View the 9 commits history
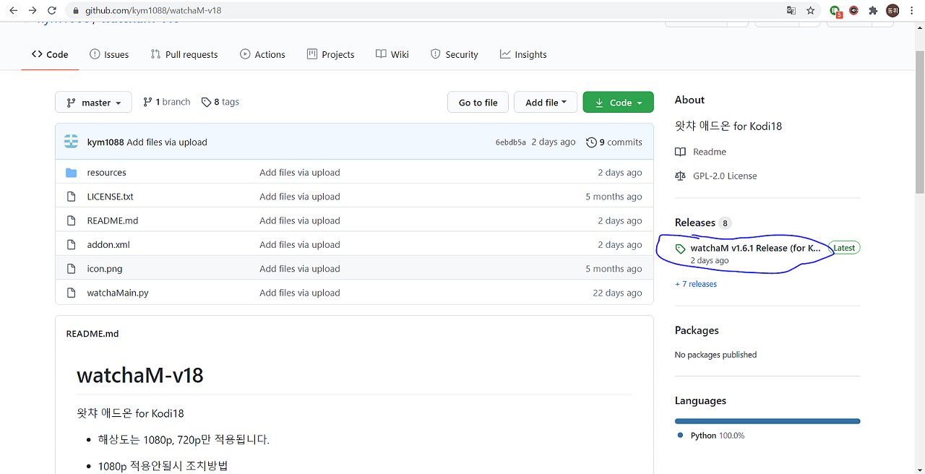Image resolution: width=925 pixels, height=474 pixels. coord(614,142)
